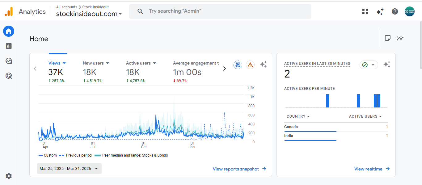Viewport: 422px width, 185px height.
Task: Open Analytics Intelligence insights sparkle icon
Action: point(263,64)
